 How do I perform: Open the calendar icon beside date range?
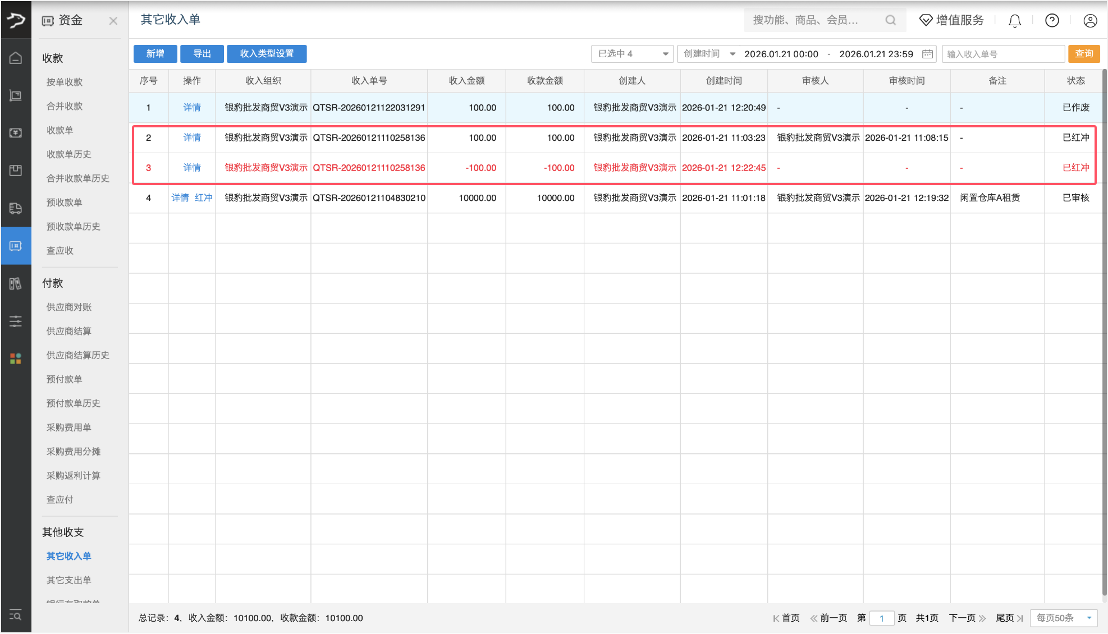coord(927,54)
